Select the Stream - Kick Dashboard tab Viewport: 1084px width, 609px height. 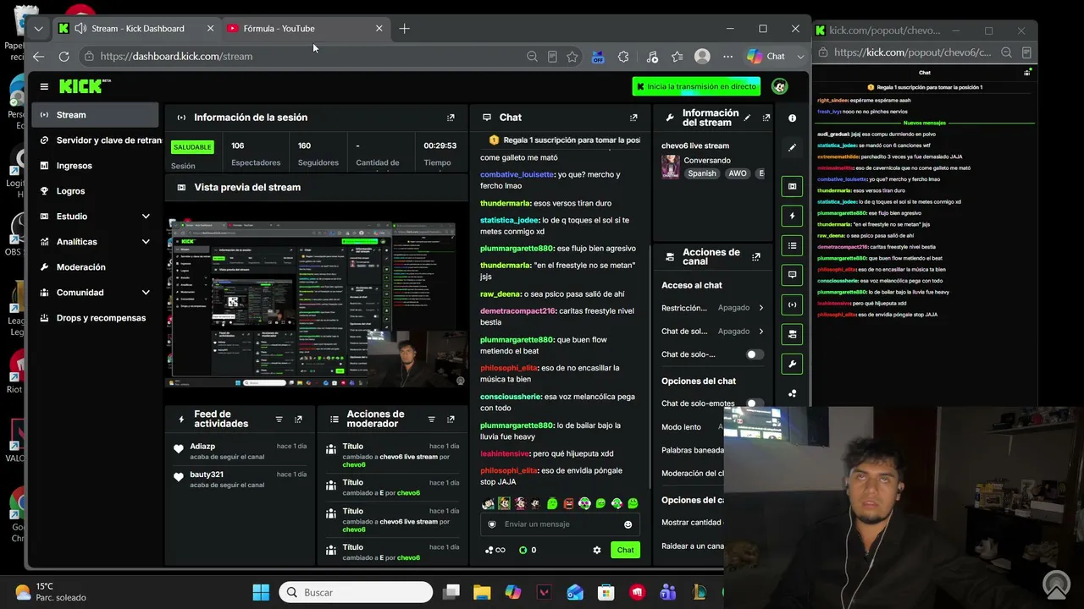(x=135, y=29)
